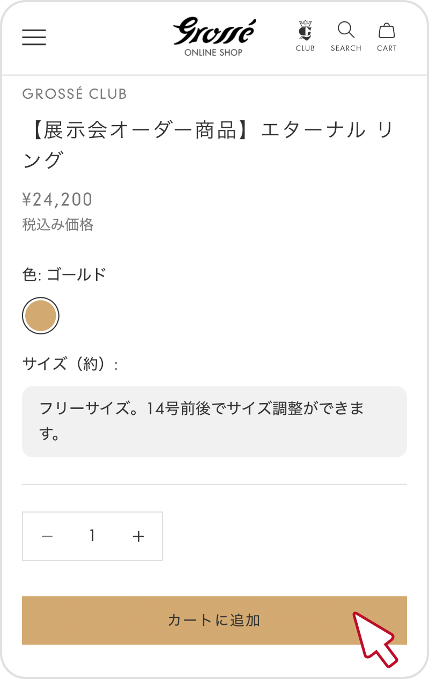Screen dimensions: 429x679
Task: Click the CART text label in header
Action: point(387,48)
